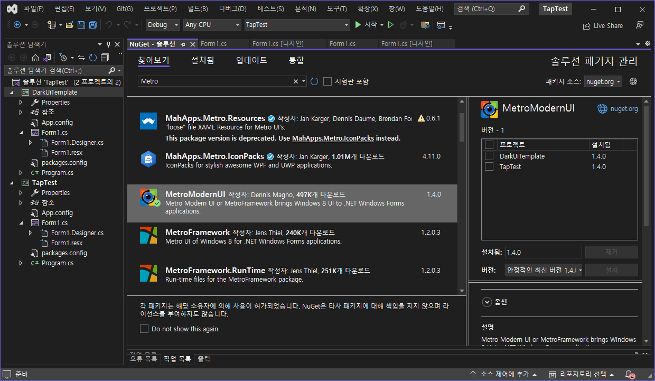Collapse the DarkUiTemplate project node
This screenshot has height=381, width=655.
tap(12, 92)
